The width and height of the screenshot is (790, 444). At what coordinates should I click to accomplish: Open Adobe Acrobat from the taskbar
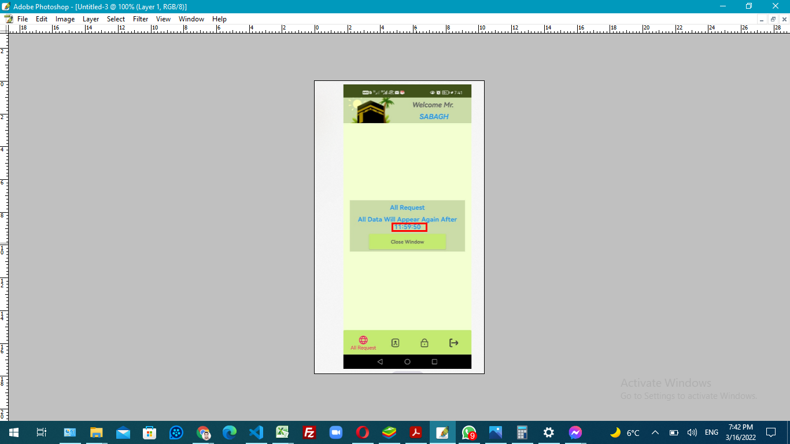coord(416,432)
